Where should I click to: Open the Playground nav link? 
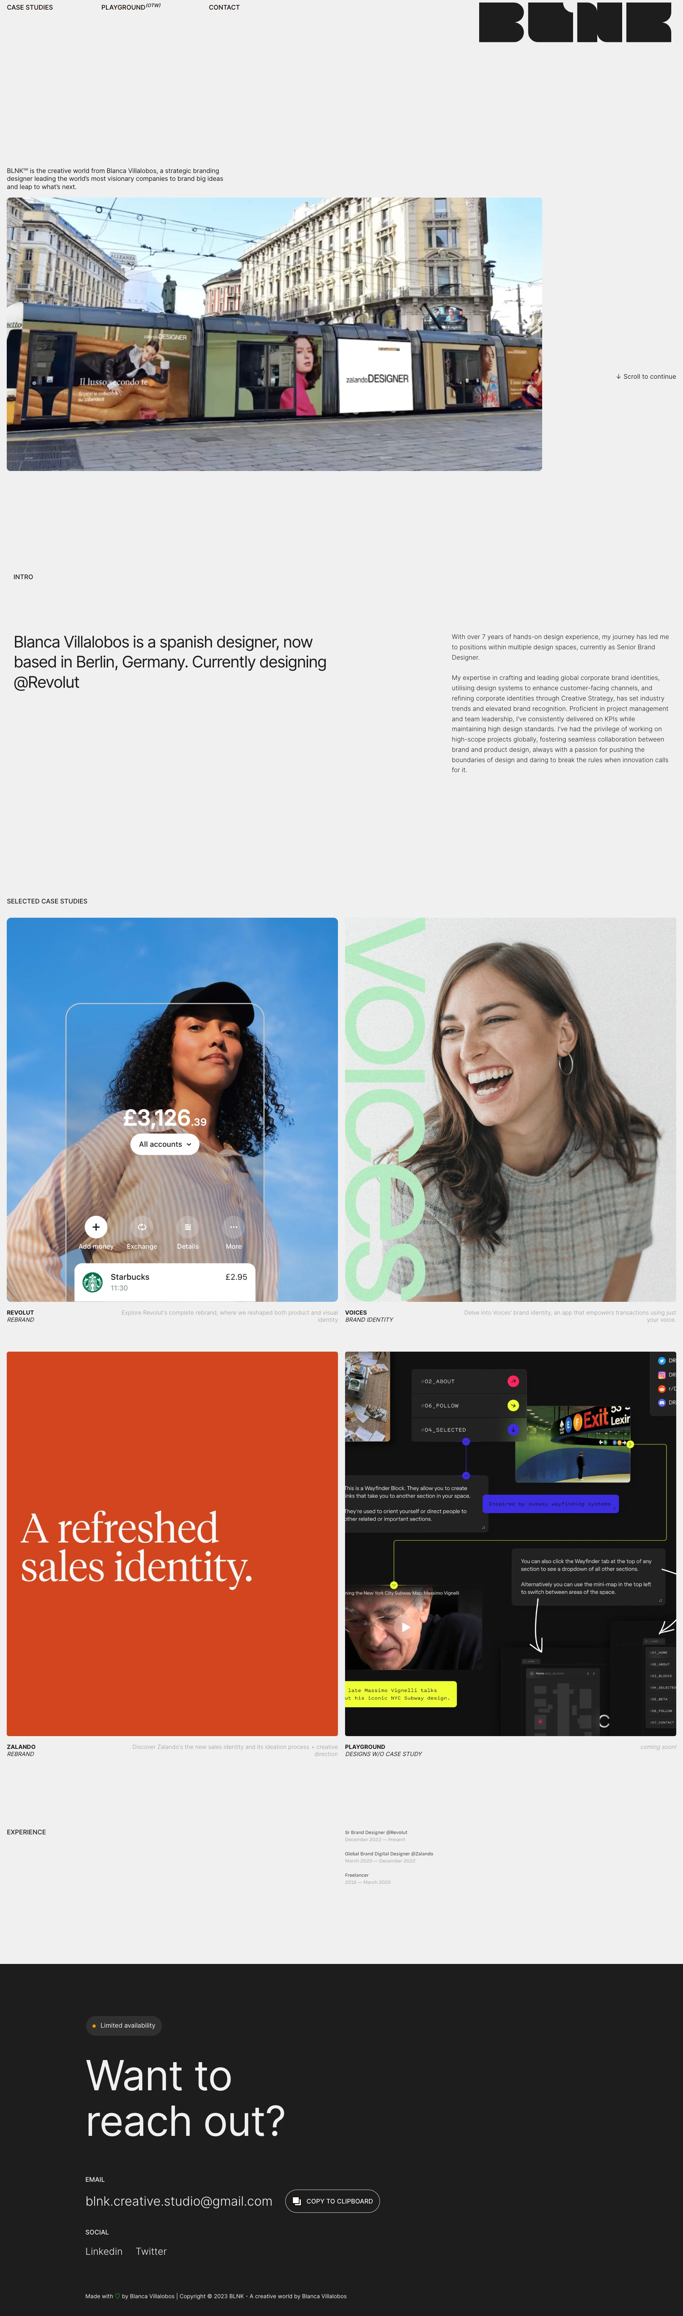click(x=131, y=7)
